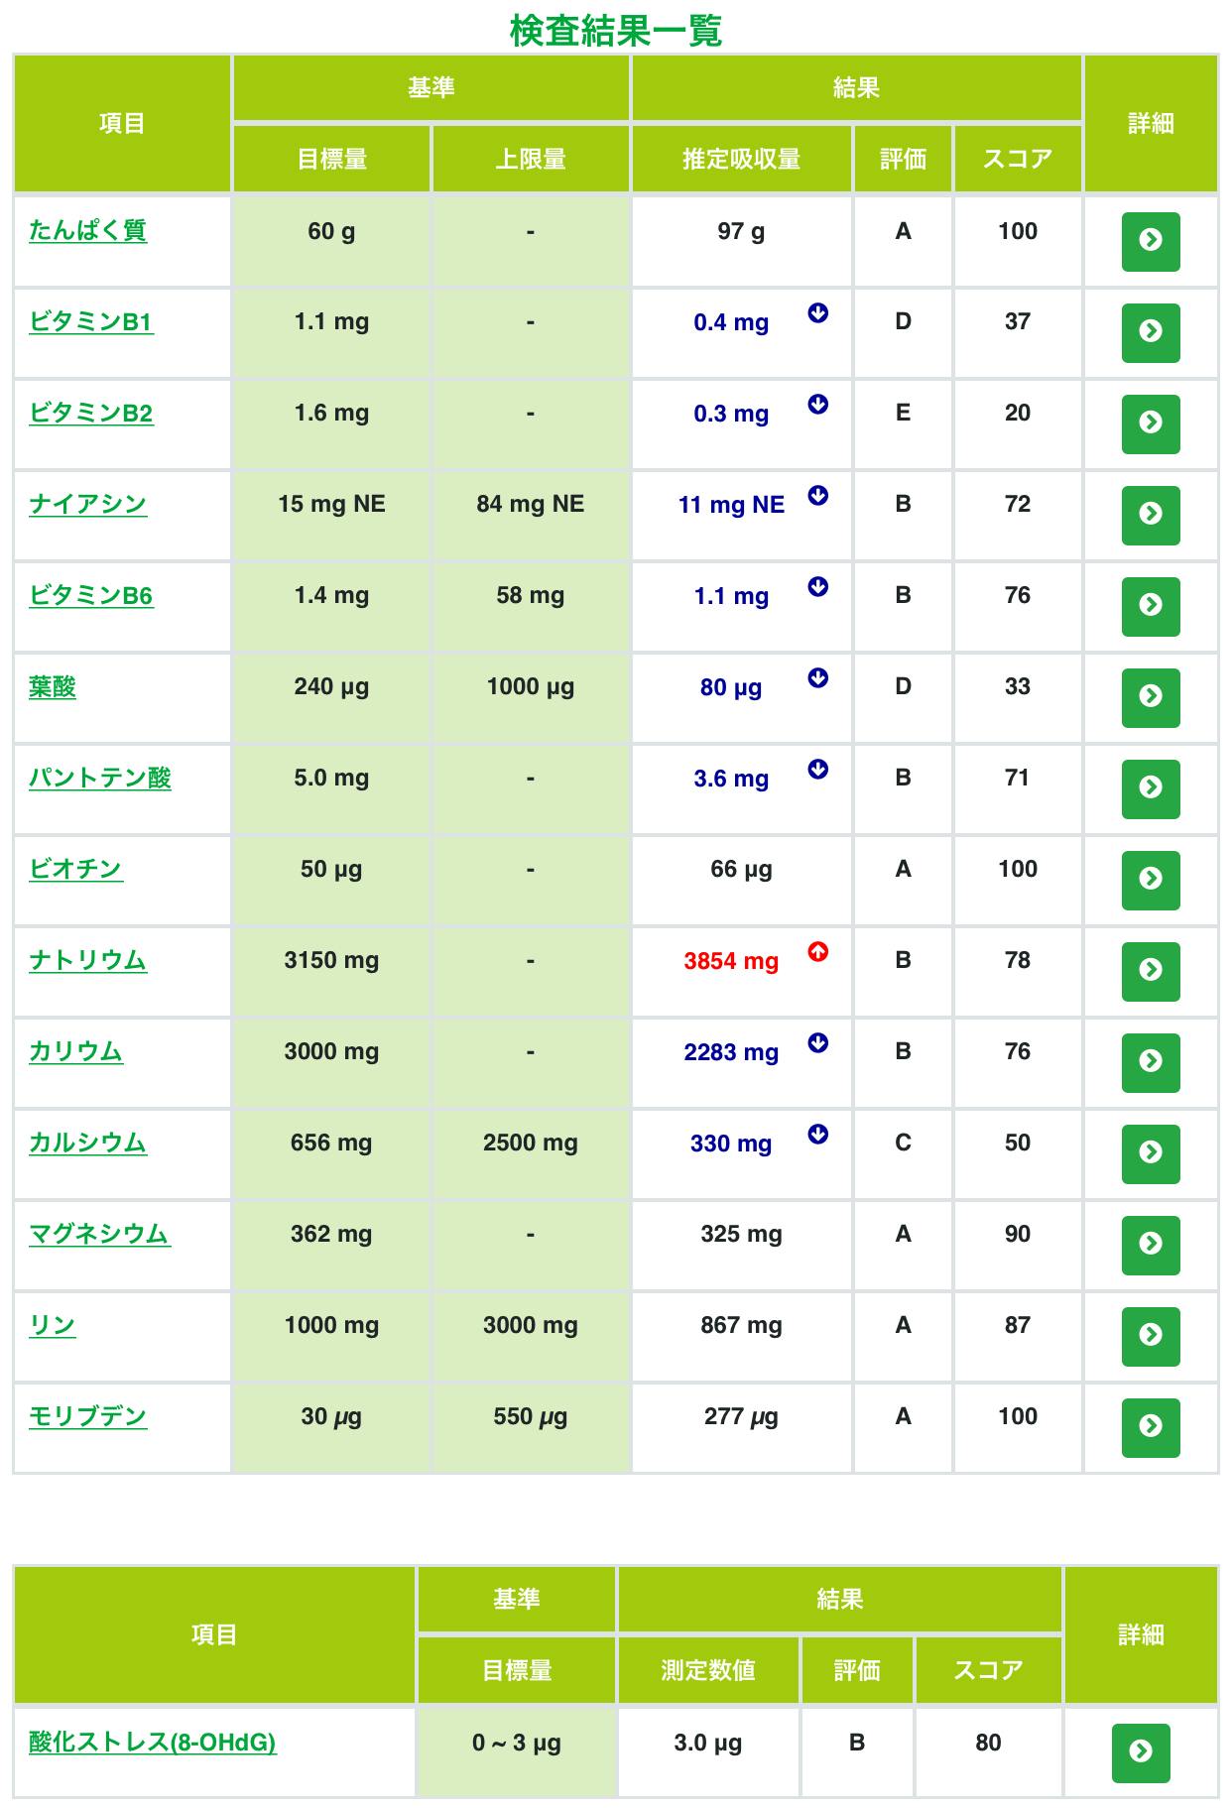
Task: Click detail arrow button for カルシウム
Action: pos(1151,1153)
